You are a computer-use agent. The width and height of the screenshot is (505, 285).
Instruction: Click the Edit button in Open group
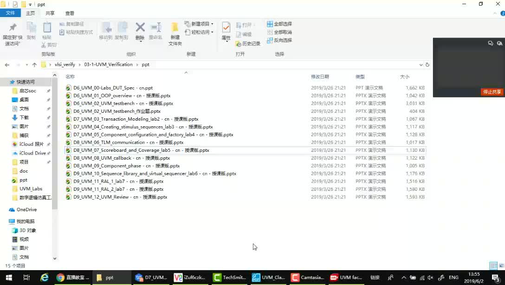click(244, 34)
